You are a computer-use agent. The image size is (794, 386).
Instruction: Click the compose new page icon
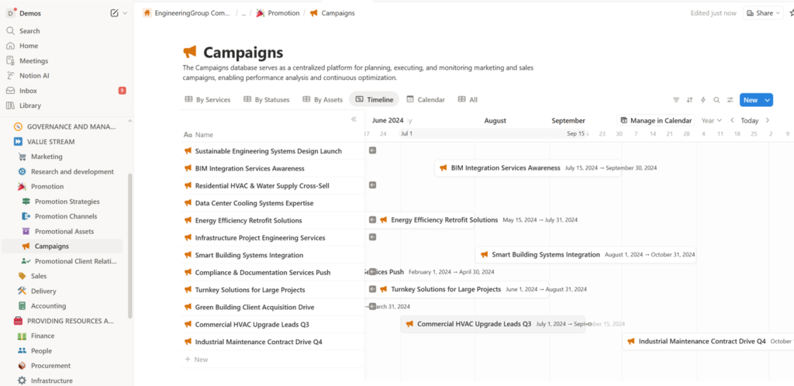click(x=115, y=13)
